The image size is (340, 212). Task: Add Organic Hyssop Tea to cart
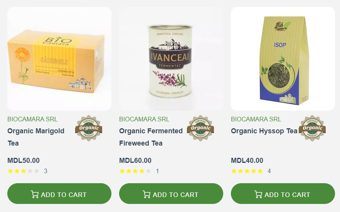283,194
